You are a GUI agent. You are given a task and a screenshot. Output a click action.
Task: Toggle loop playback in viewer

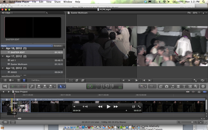[202, 80]
